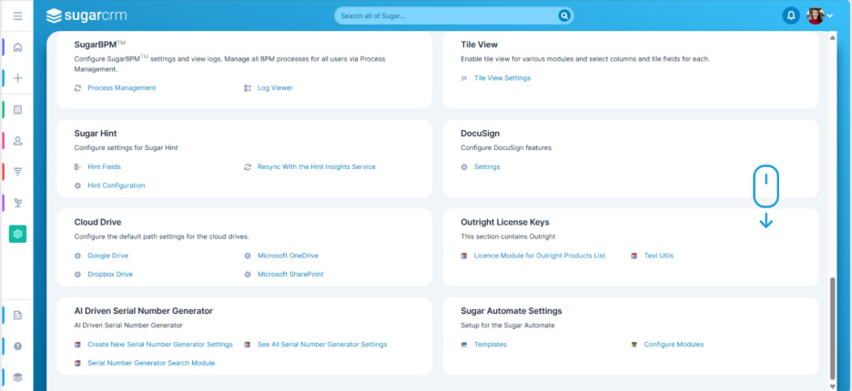Screen dimensions: 852x391
Task: Click the trophy icon in sidebar
Action: click(17, 203)
